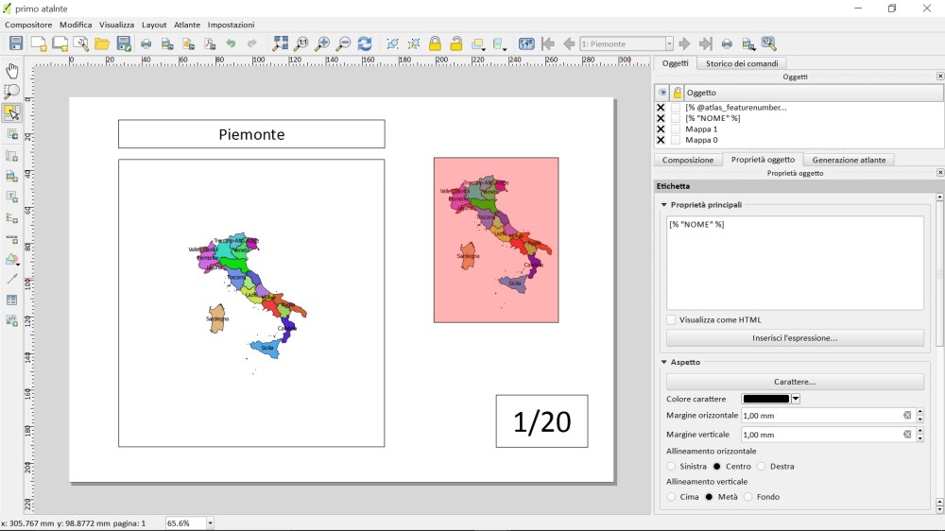Viewport: 945px width, 531px height.
Task: Switch to Generazione atlante tab
Action: tap(849, 160)
